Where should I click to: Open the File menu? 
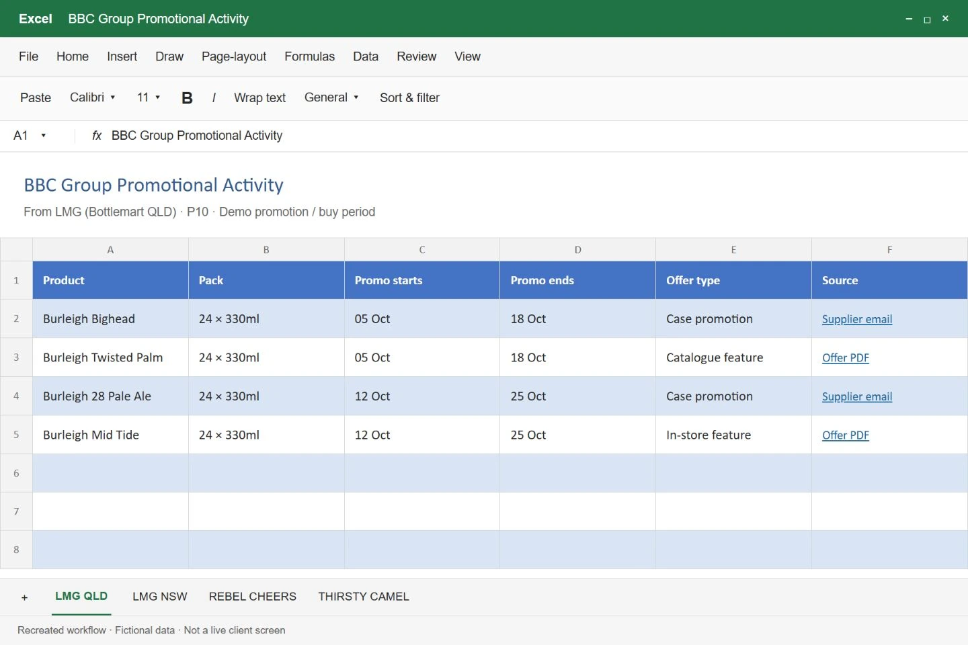tap(28, 56)
